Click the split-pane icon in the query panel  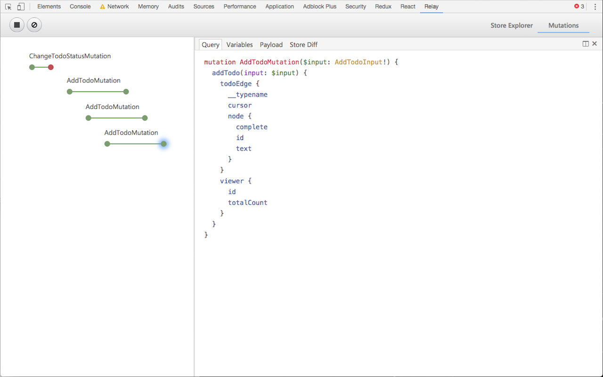pyautogui.click(x=585, y=43)
